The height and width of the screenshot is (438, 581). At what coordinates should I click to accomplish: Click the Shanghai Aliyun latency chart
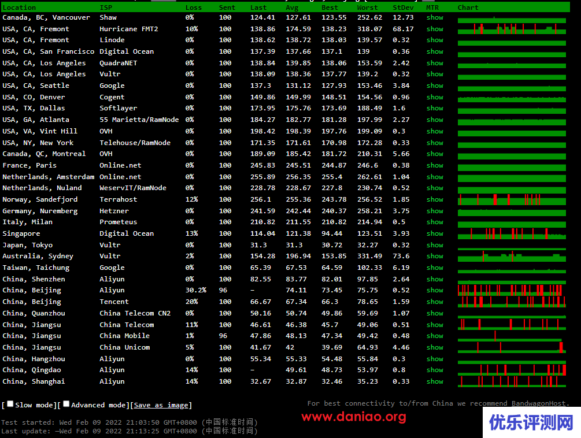coord(512,381)
